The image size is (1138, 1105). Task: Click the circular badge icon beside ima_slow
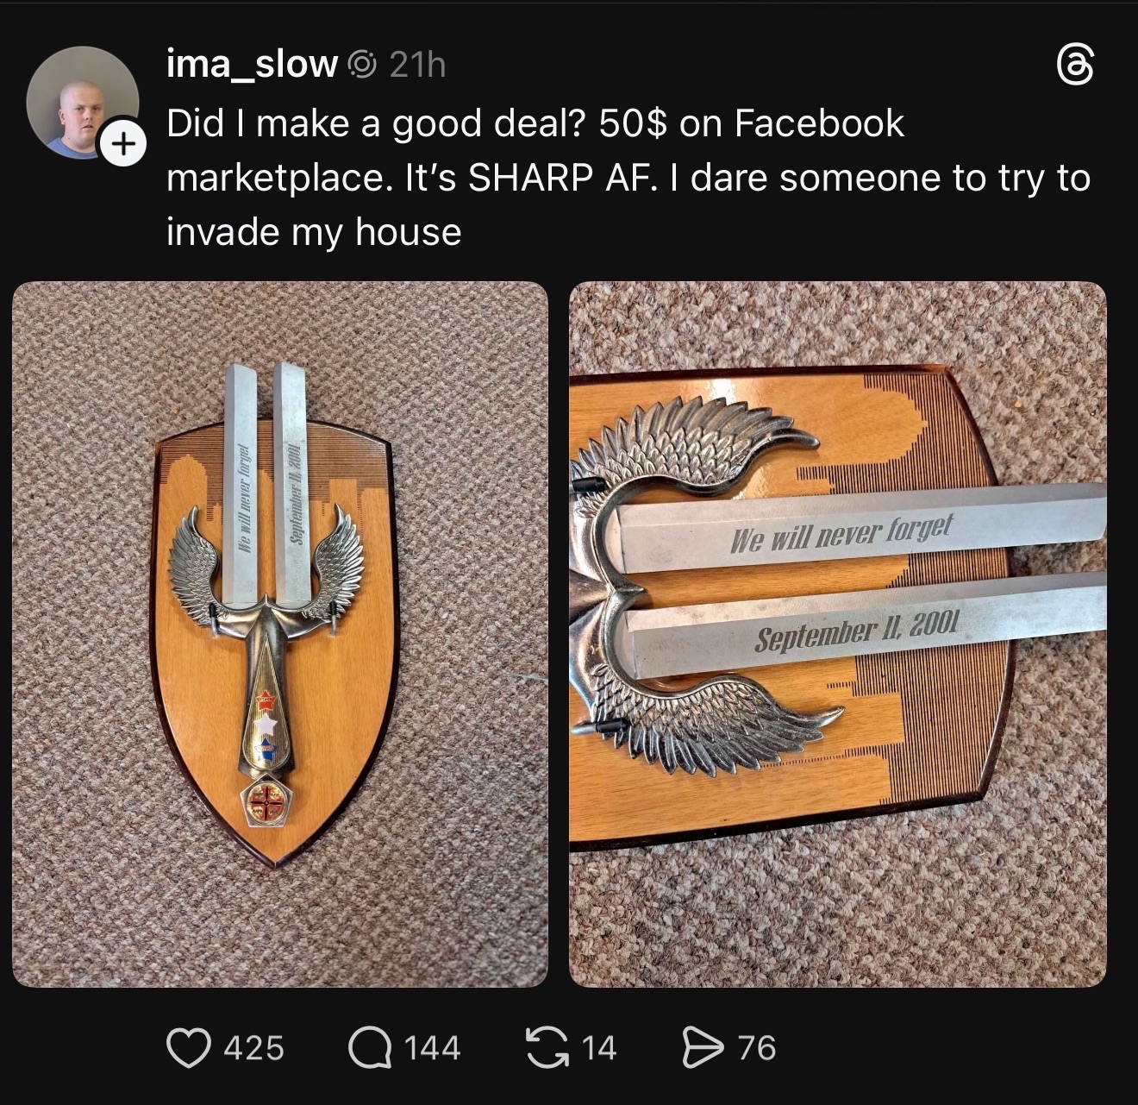click(x=363, y=65)
